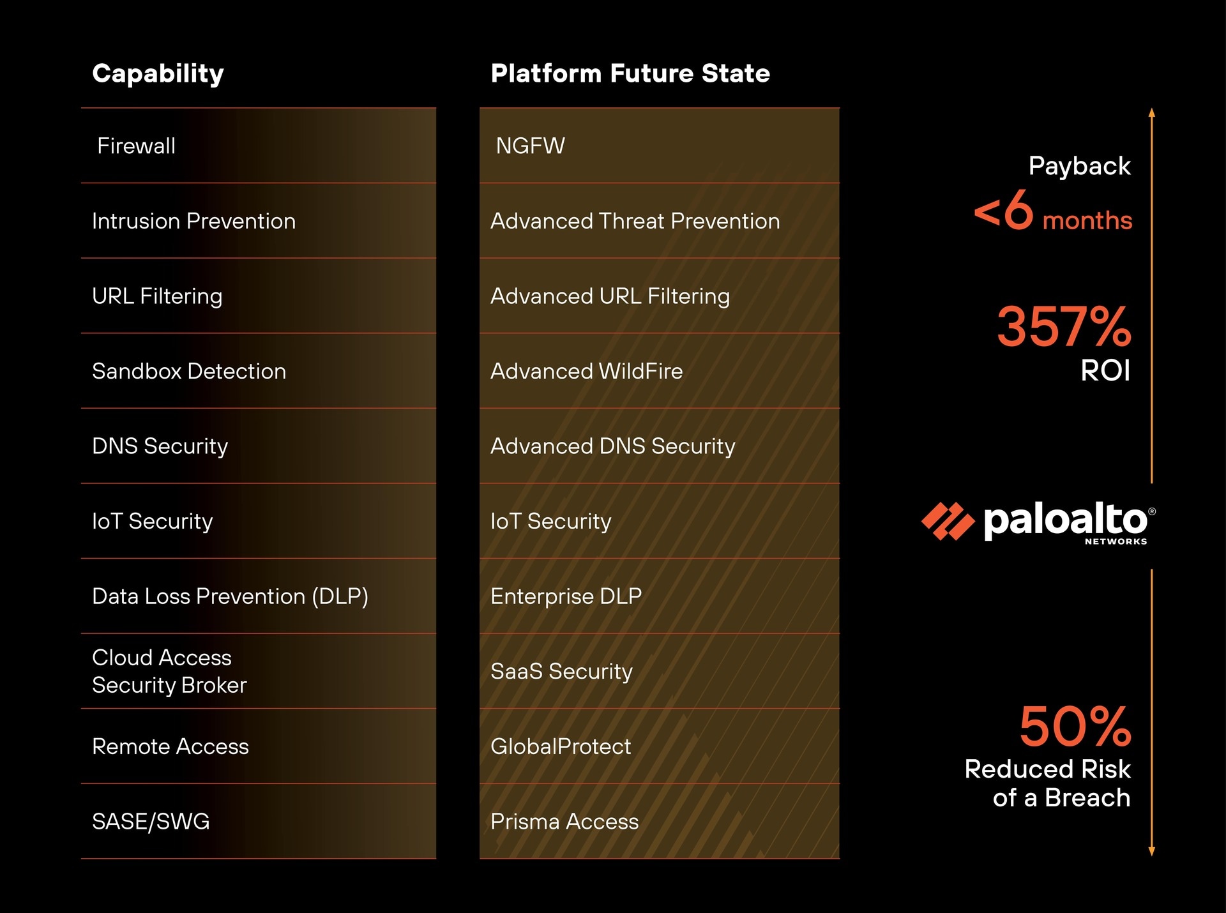Click the Capability column header

[x=158, y=73]
